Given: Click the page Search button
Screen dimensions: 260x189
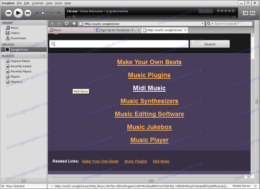Looking at the screenshot, I should click(x=210, y=44).
